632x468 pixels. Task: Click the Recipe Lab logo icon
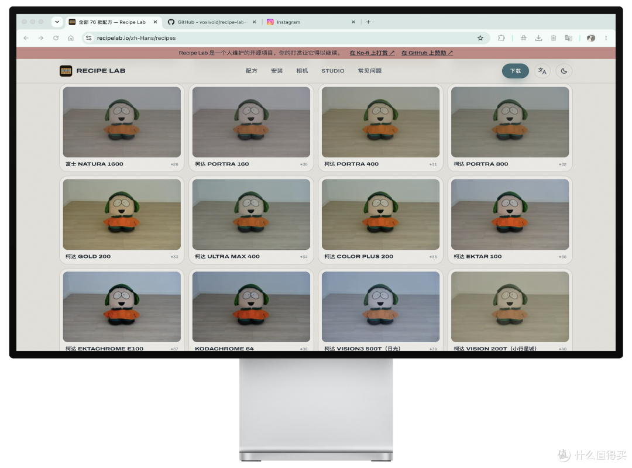tap(66, 71)
